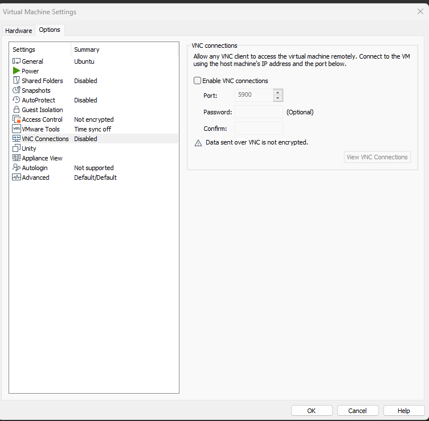Click the VMware Tools vm icon
The height and width of the screenshot is (421, 429).
[x=17, y=129]
